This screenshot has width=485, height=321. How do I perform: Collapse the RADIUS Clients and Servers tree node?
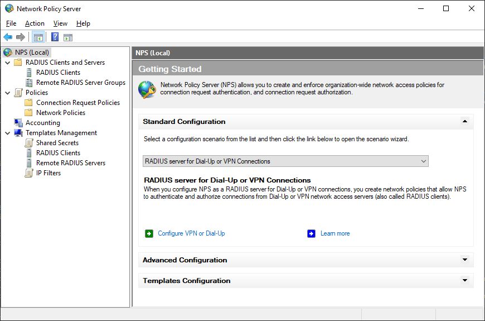click(7, 63)
